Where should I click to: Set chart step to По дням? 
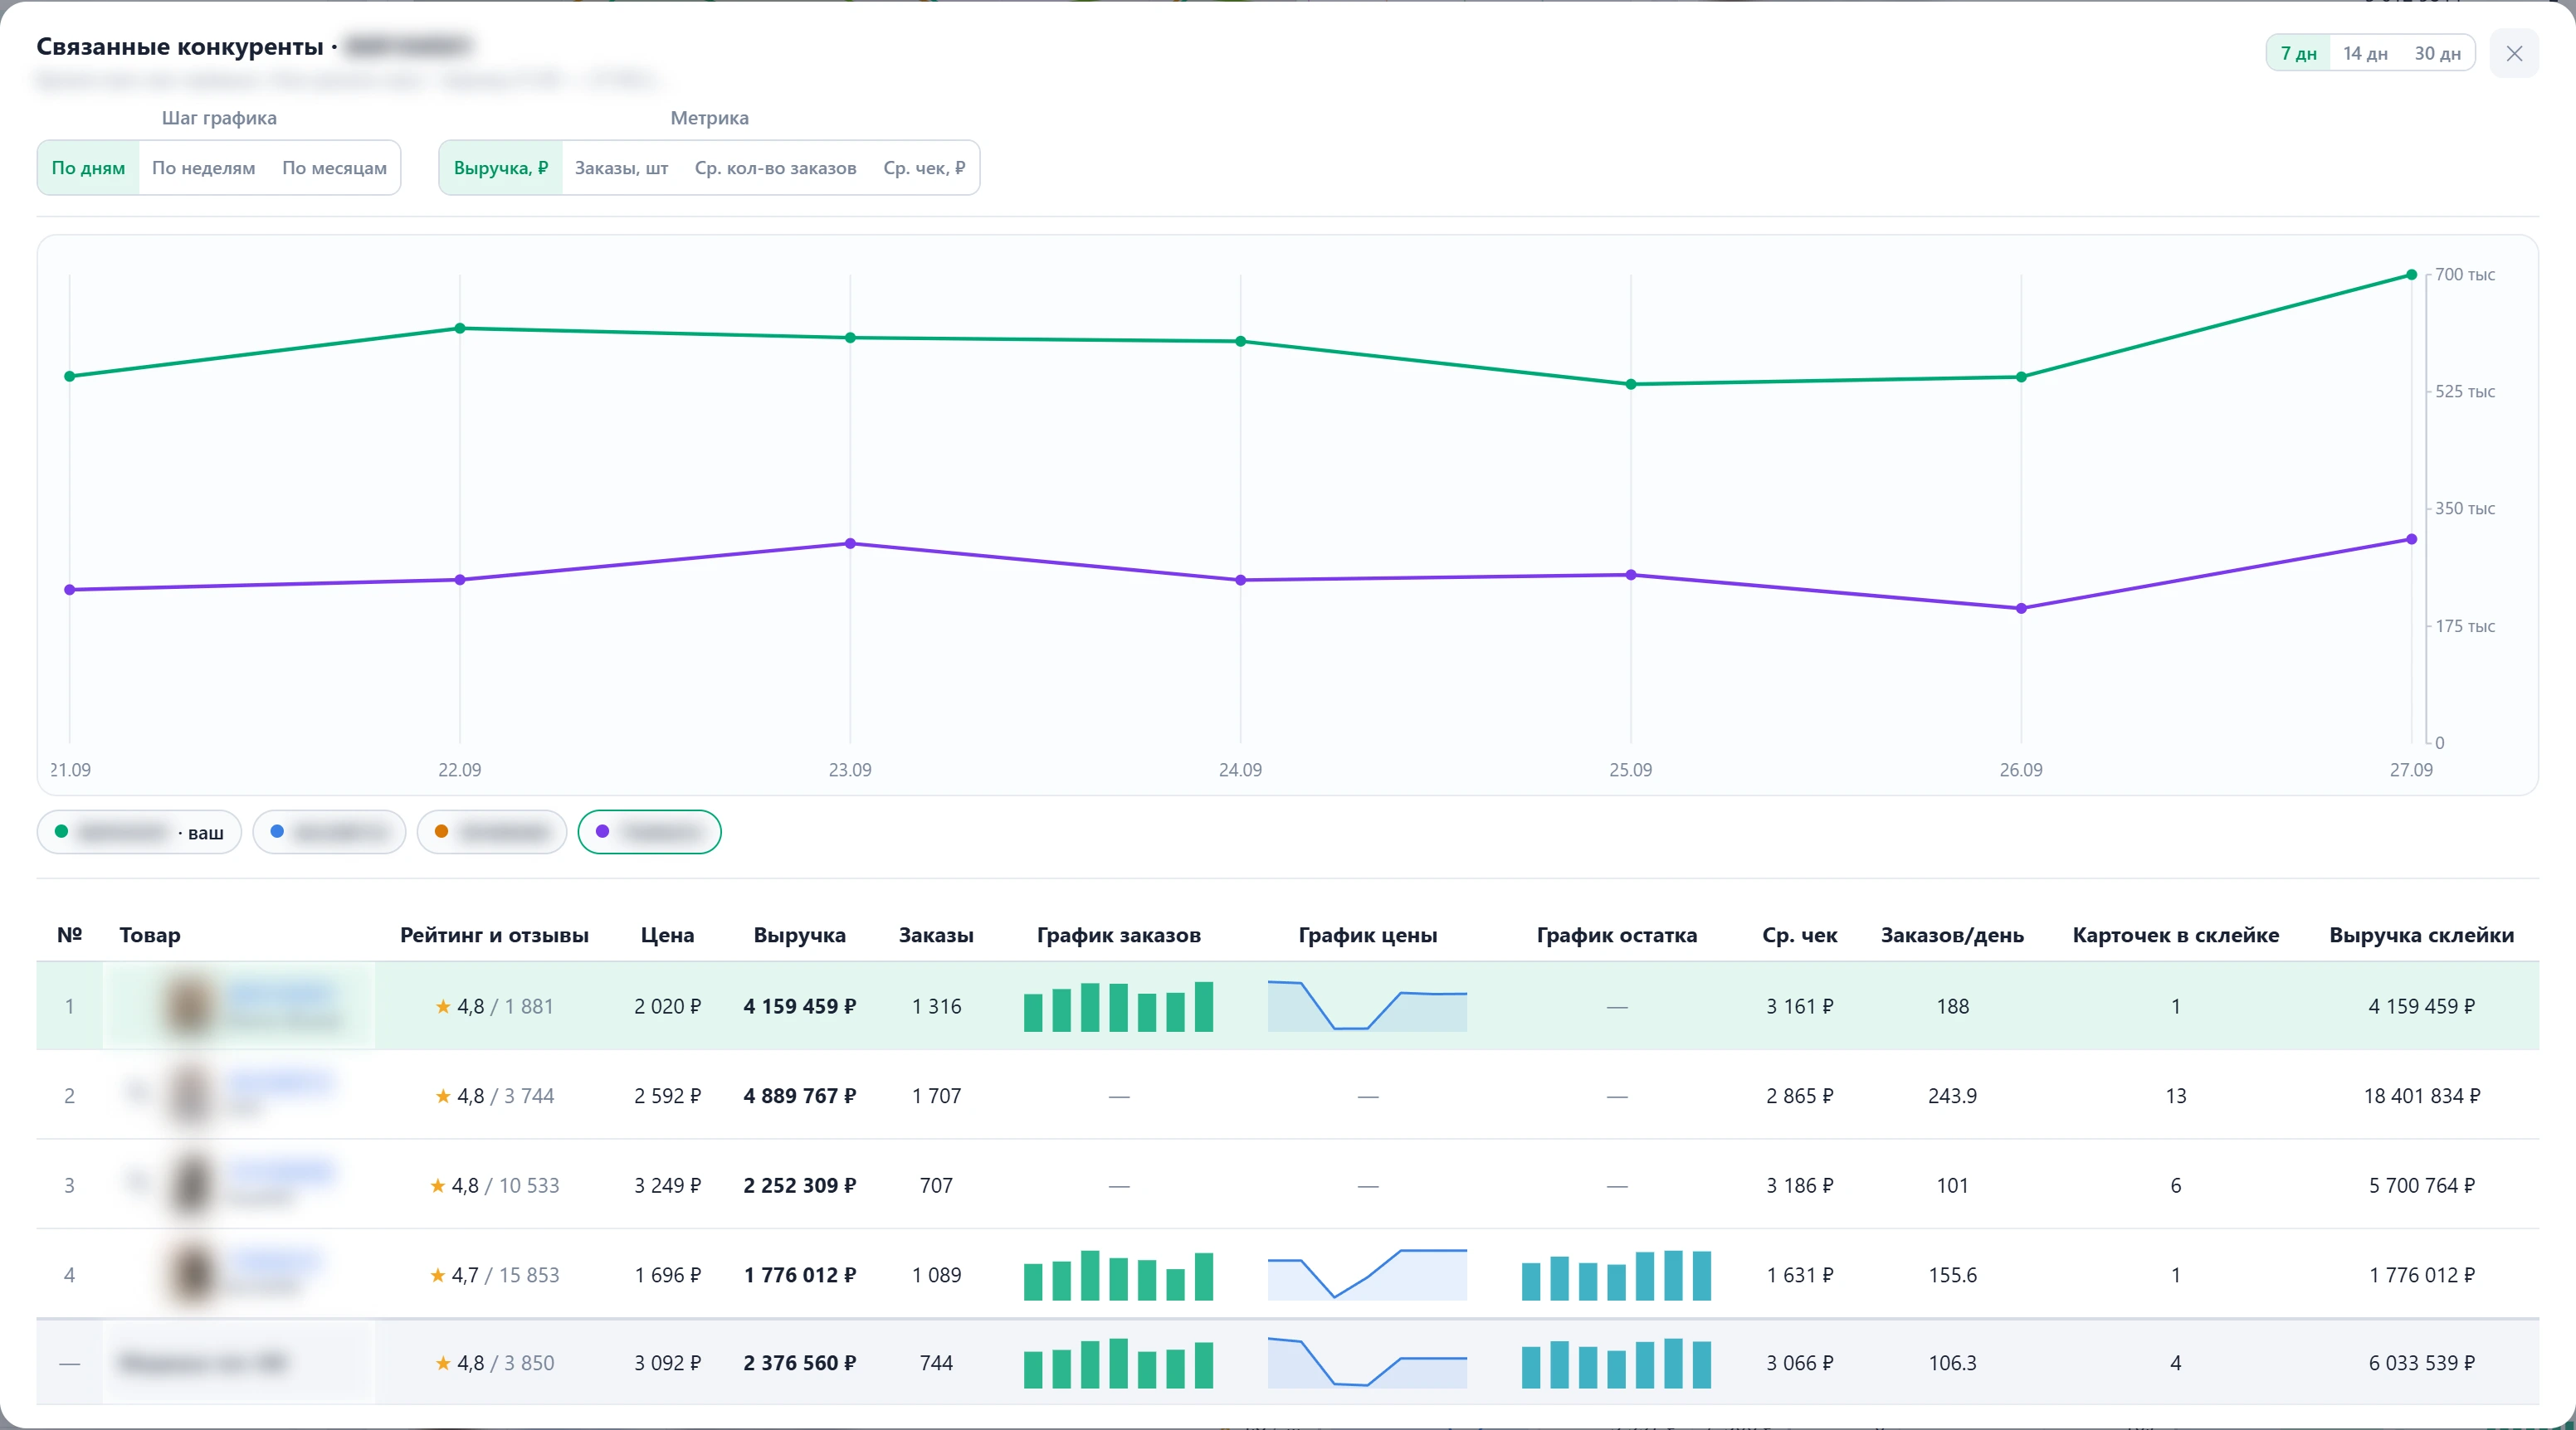(88, 168)
